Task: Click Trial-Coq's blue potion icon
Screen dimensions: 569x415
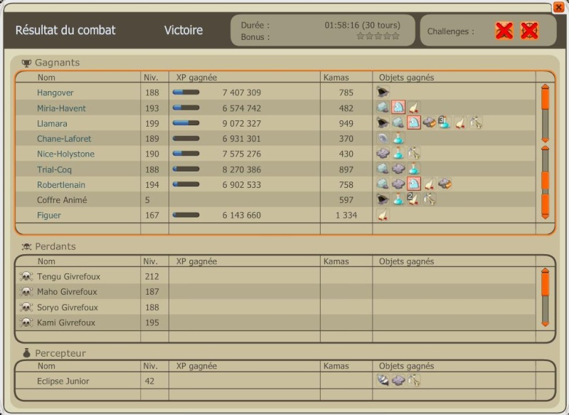Action: coord(414,169)
